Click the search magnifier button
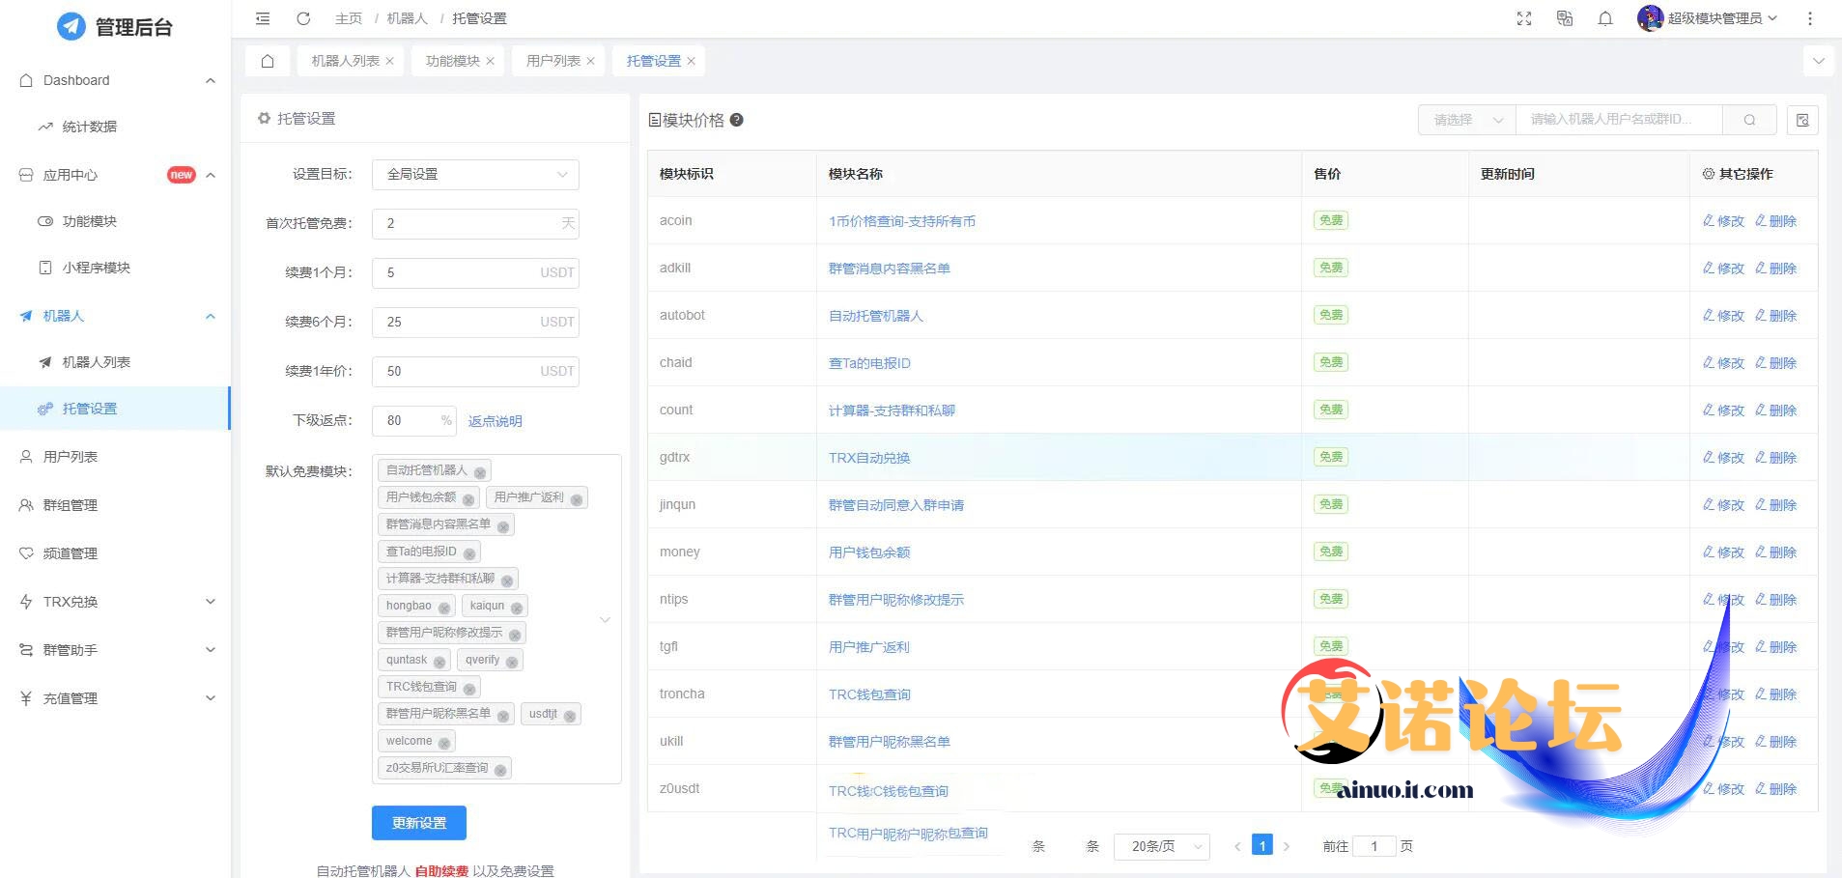 click(1749, 120)
